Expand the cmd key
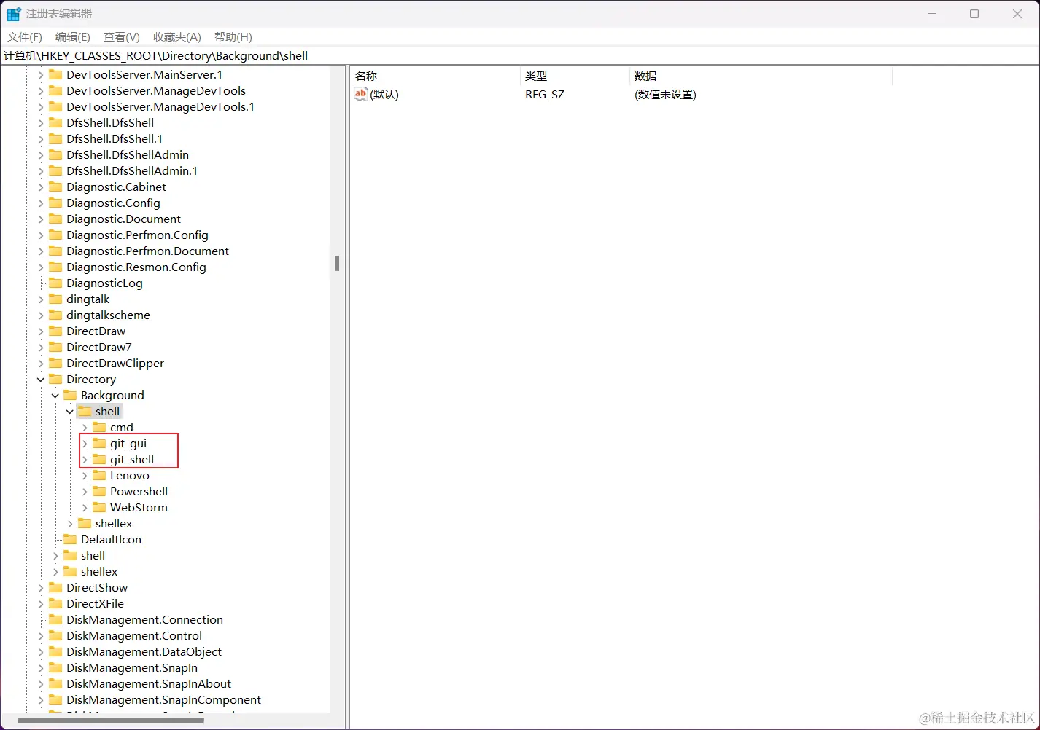The width and height of the screenshot is (1040, 730). (85, 427)
